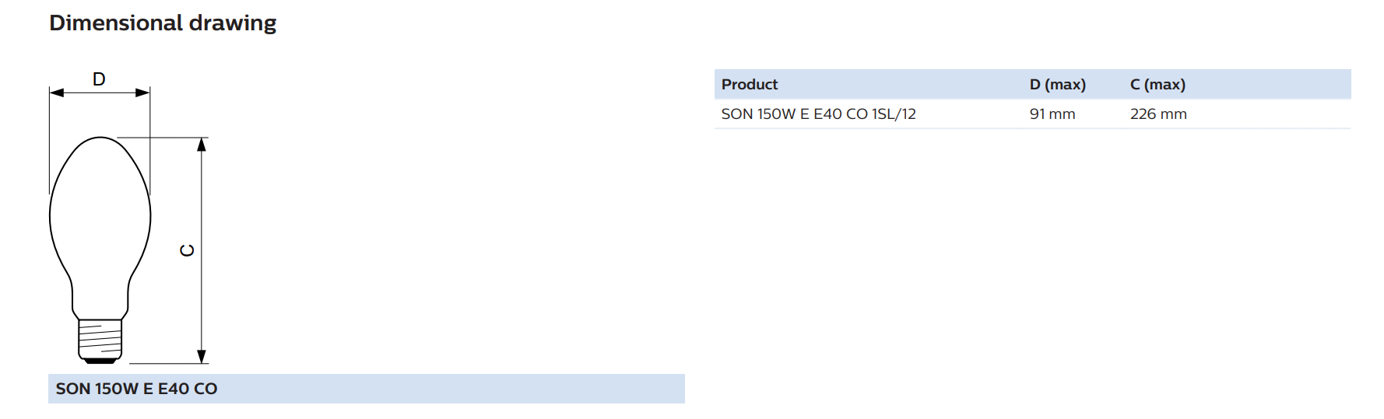Image resolution: width=1384 pixels, height=419 pixels.
Task: Click the blue caption bar under drawing
Action: [367, 389]
